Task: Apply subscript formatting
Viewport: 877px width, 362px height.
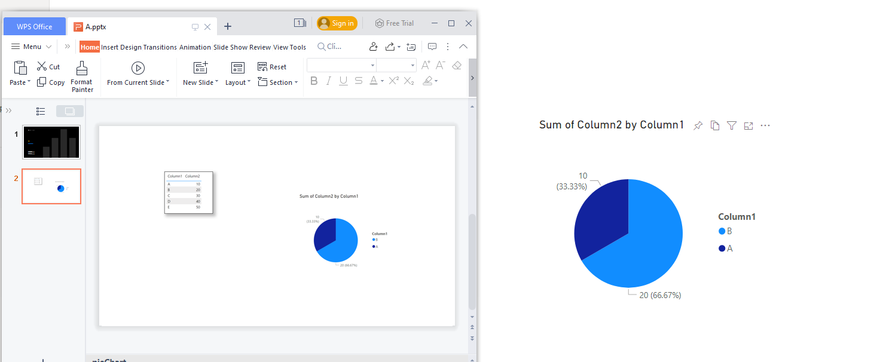Action: click(x=409, y=81)
